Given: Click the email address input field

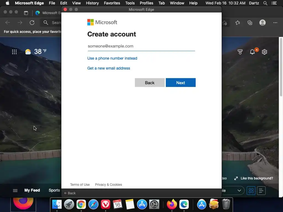Looking at the screenshot, I should click(141, 46).
